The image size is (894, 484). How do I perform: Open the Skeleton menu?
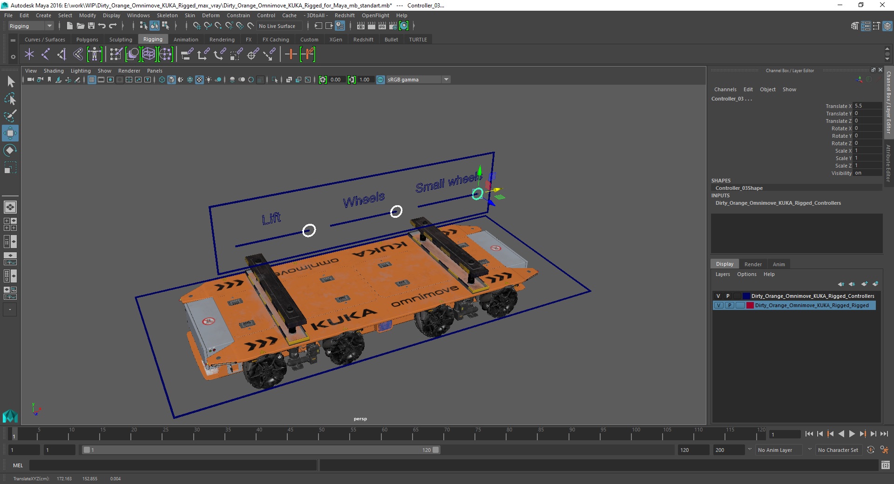click(x=167, y=15)
